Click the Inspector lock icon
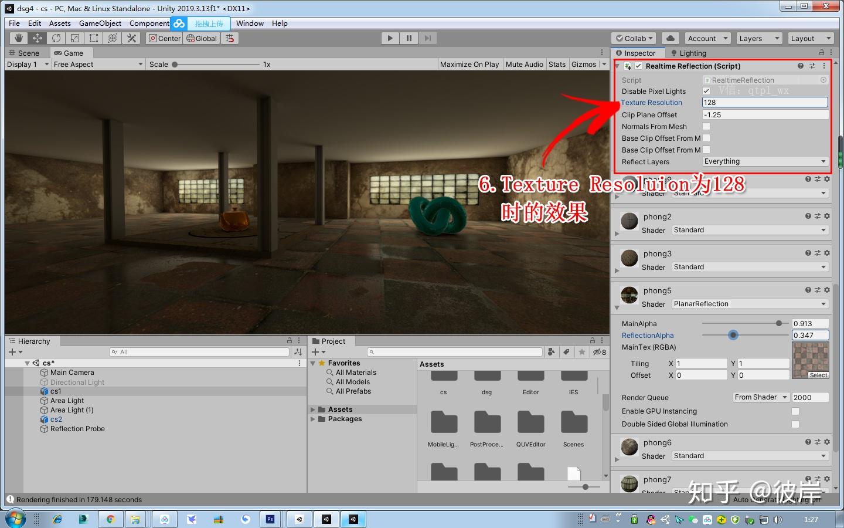The image size is (844, 528). [821, 52]
